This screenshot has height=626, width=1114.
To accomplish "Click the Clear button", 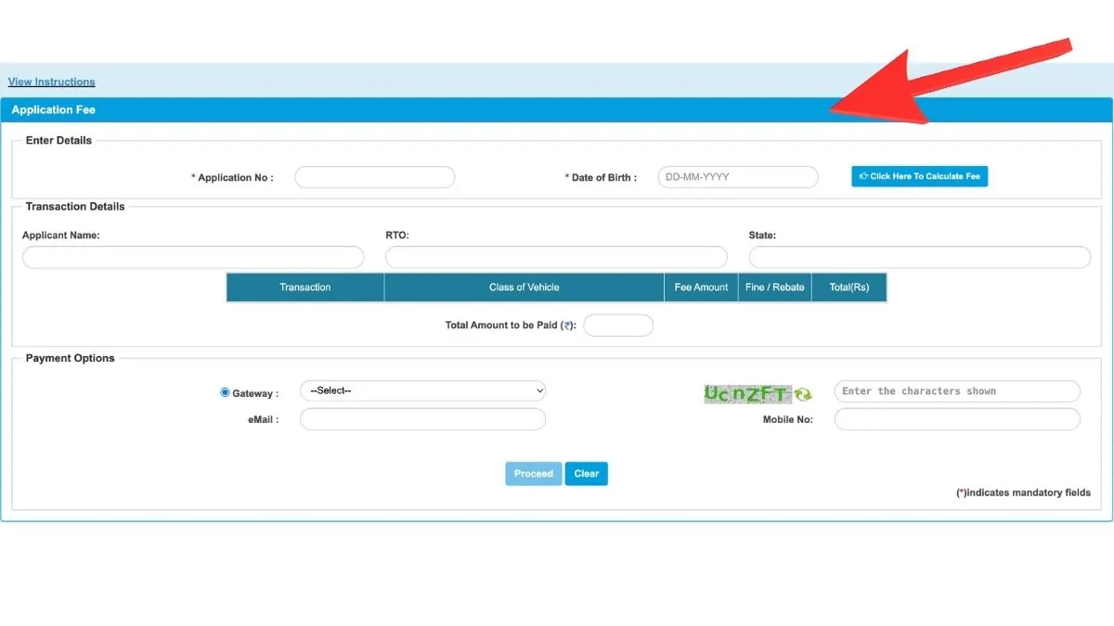I will pos(587,474).
